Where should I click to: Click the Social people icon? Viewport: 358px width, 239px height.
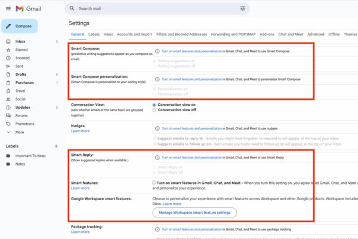[8, 99]
